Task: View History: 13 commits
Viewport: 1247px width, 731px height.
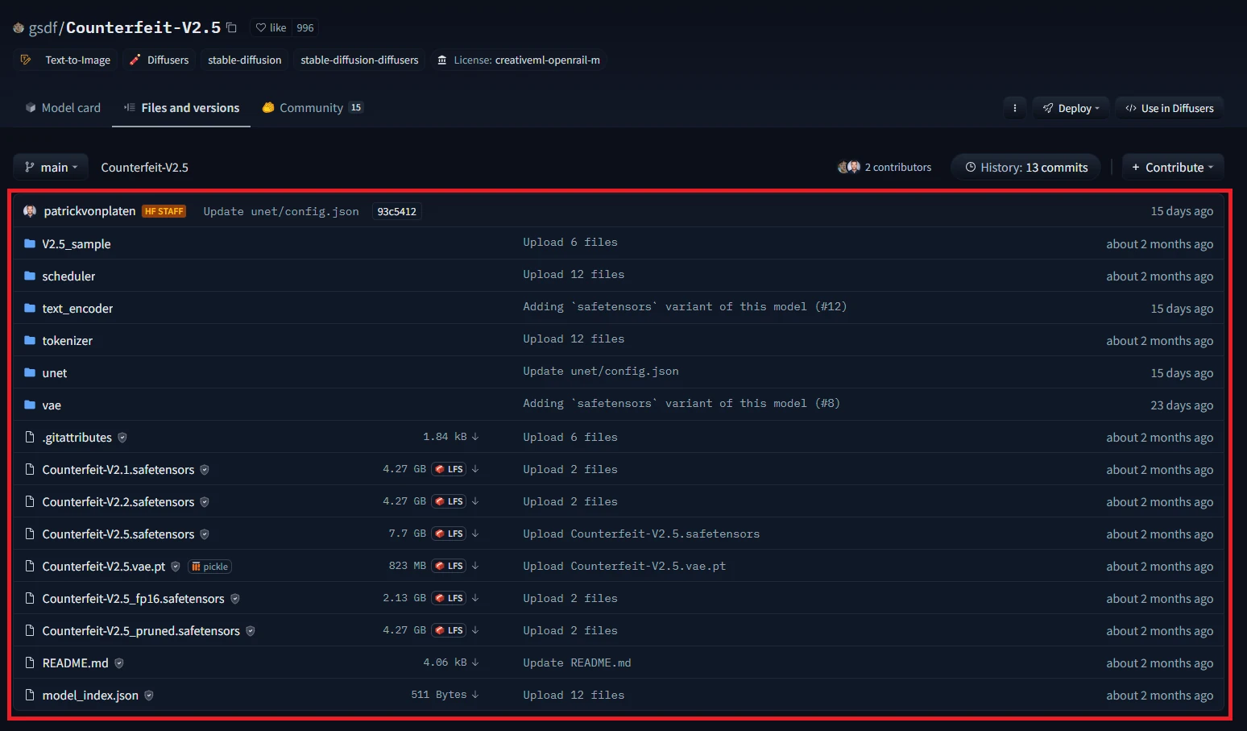Action: [1025, 168]
